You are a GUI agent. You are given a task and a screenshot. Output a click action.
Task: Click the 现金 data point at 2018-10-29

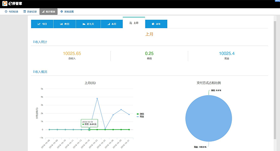coord(121,109)
